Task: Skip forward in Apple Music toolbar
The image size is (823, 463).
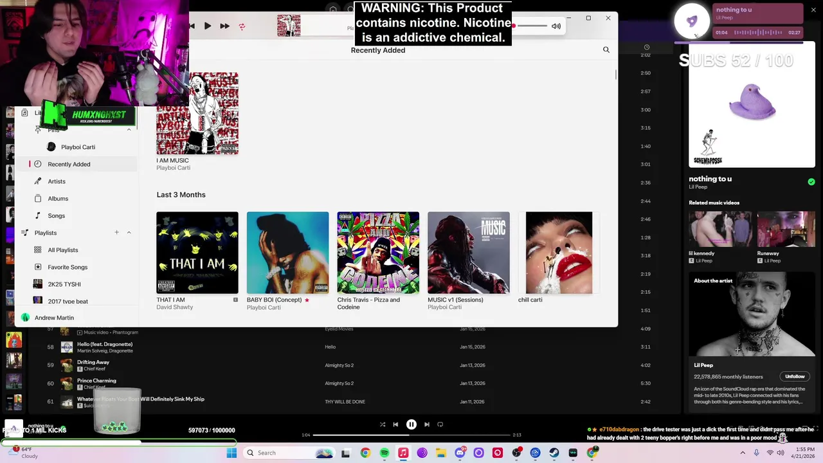Action: [x=224, y=26]
